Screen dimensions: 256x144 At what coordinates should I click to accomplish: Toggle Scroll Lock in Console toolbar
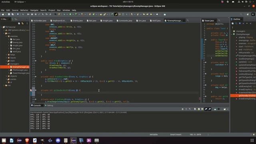(x=199, y=109)
